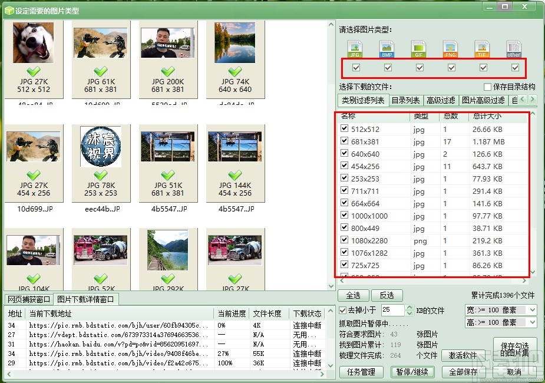Click the 暂停/继续 button
Screen dimensions: 545x383
point(412,372)
